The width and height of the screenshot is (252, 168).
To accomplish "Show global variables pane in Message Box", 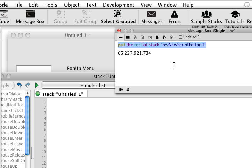I will 142,37.
